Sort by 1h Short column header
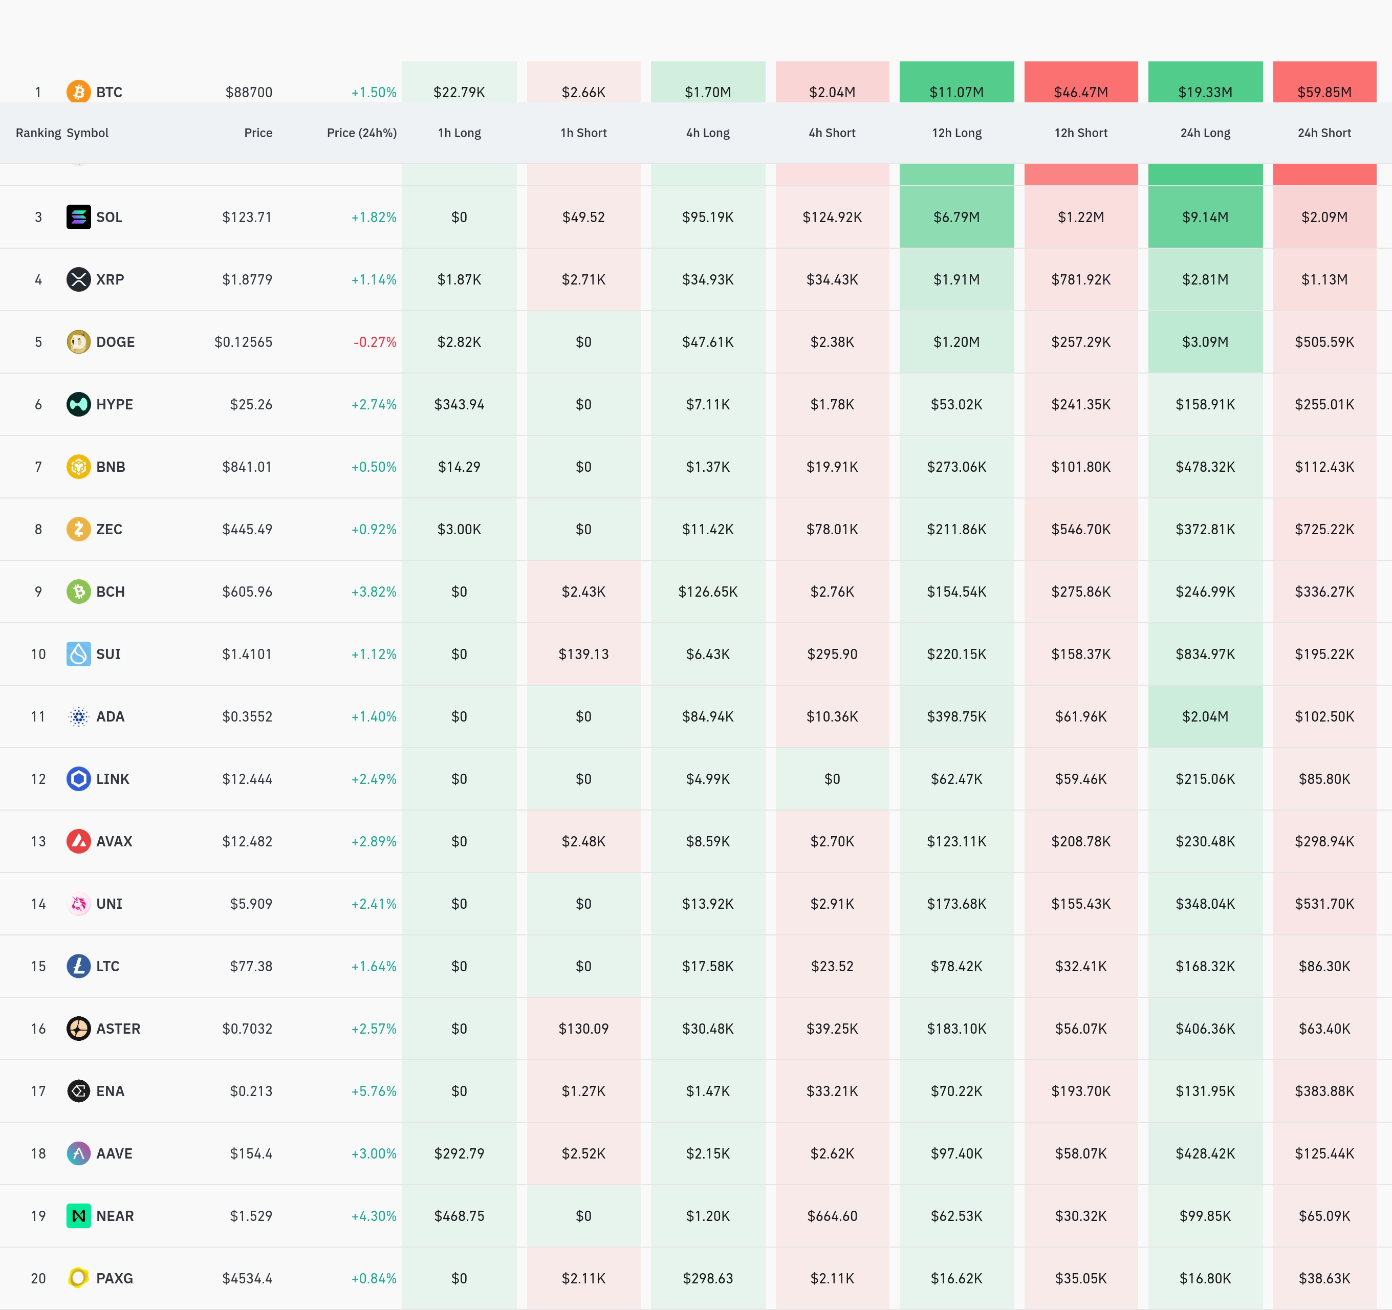1392x1310 pixels. pos(583,133)
